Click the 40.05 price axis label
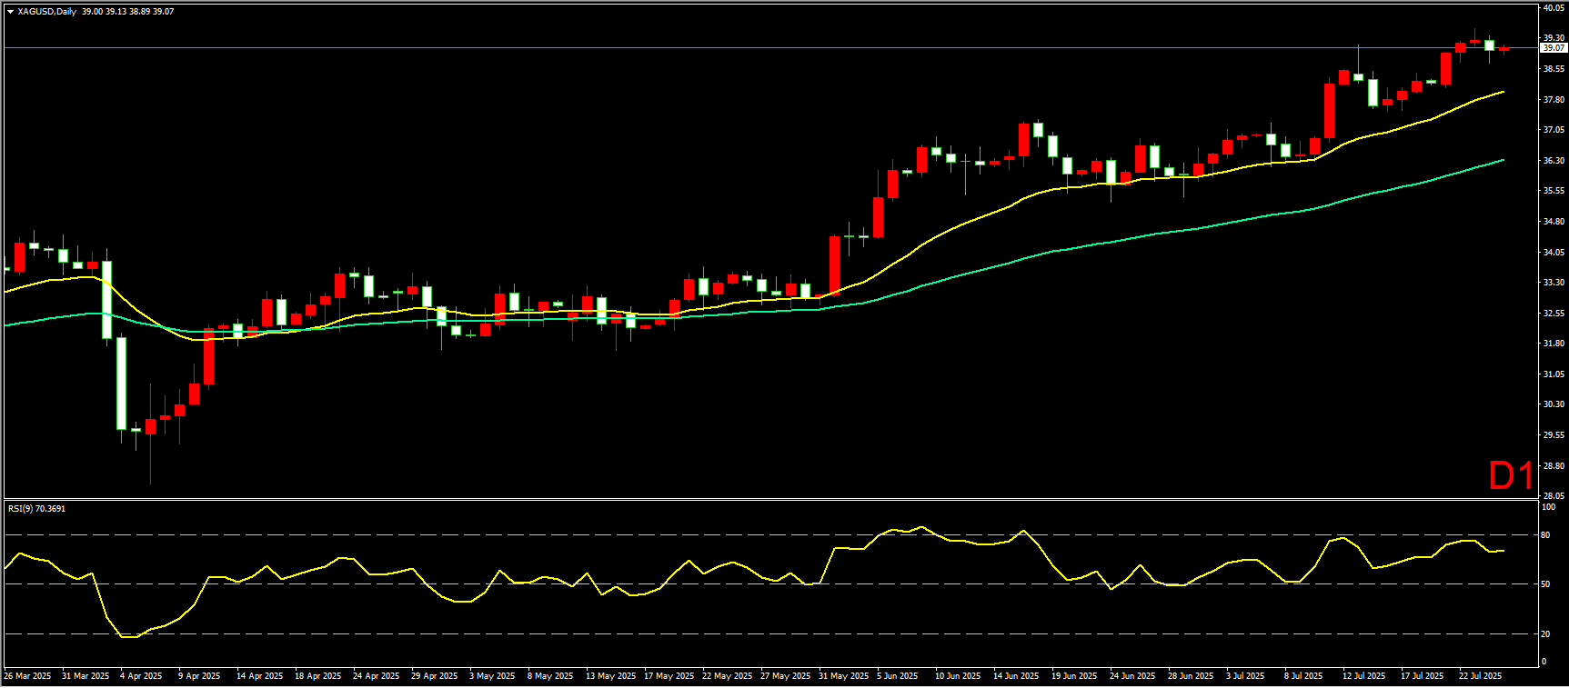Viewport: 1569px width, 688px height. [1553, 8]
